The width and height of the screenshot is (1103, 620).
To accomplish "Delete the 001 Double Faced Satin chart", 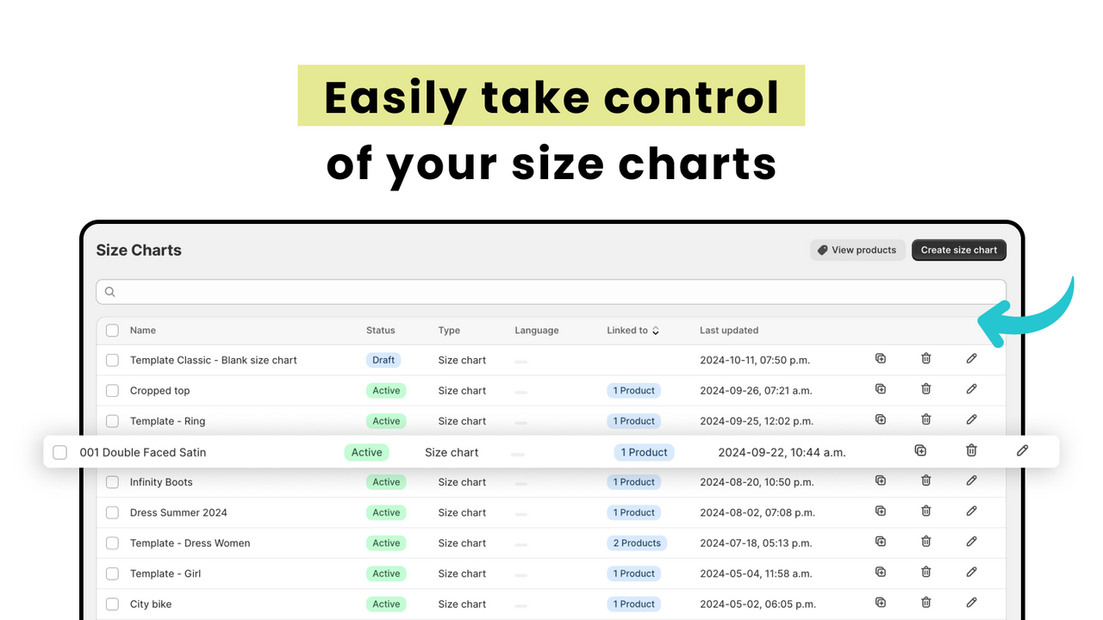I will coord(971,450).
